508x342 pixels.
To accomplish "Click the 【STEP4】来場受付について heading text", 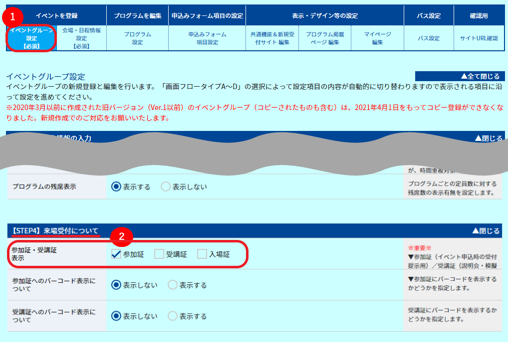I will [55, 231].
